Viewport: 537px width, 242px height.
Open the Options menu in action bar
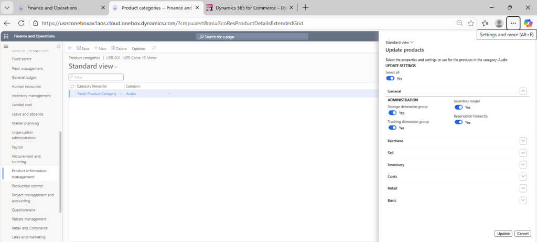138,48
